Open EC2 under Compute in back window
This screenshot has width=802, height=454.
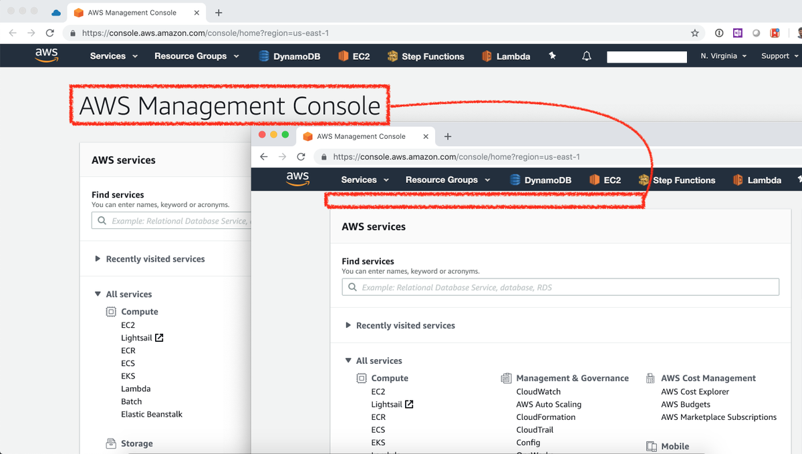pyautogui.click(x=128, y=325)
